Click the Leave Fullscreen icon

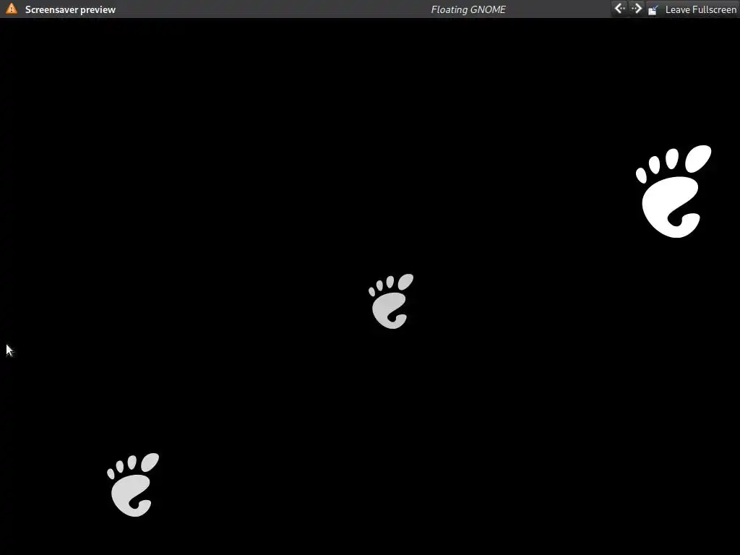tap(653, 10)
